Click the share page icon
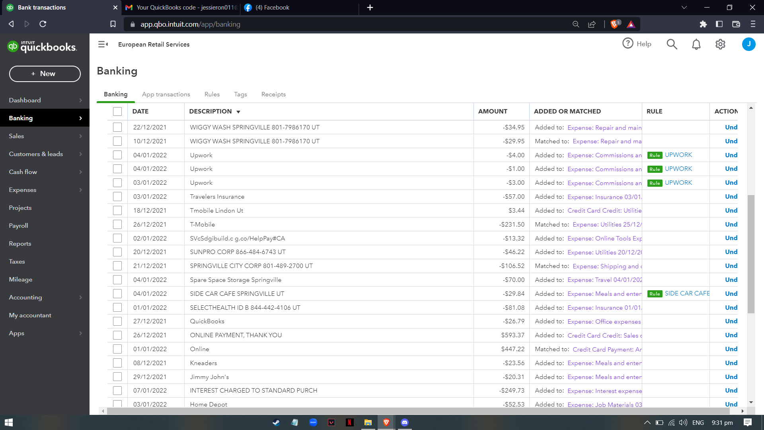The width and height of the screenshot is (764, 430). (592, 24)
